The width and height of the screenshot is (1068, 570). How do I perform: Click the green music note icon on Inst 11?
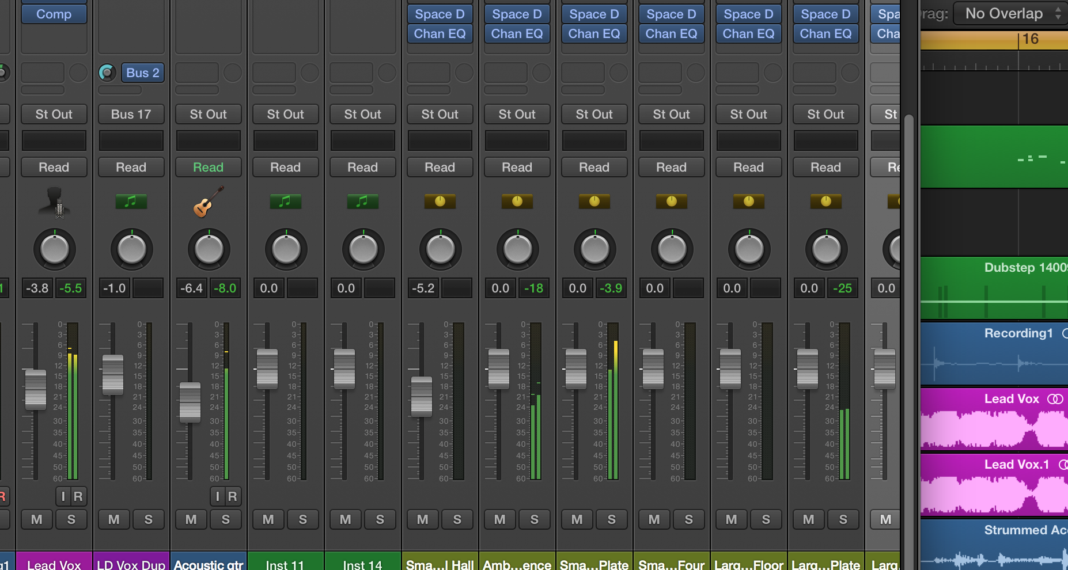(x=285, y=201)
